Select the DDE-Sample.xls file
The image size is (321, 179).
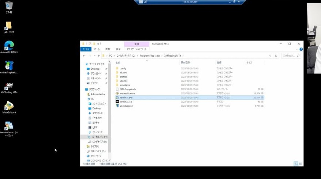127,89
